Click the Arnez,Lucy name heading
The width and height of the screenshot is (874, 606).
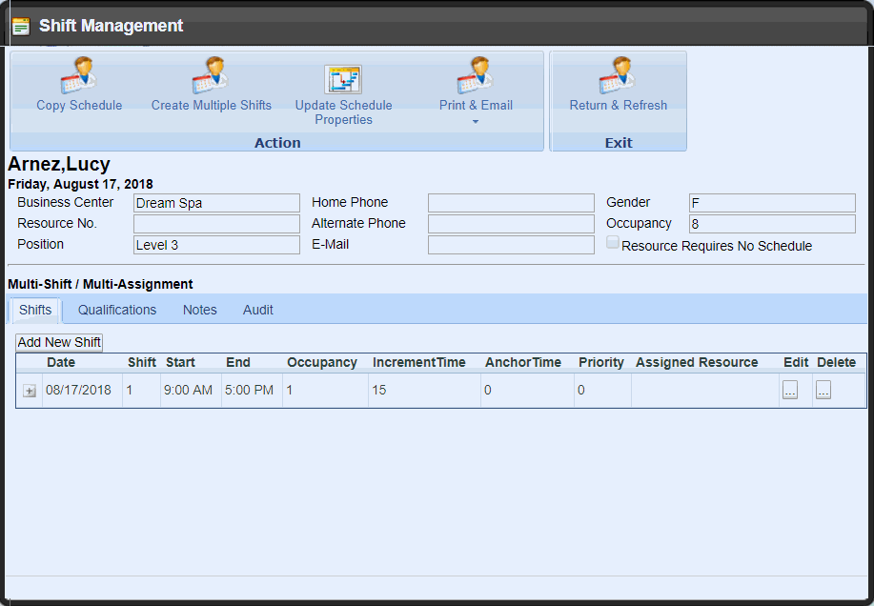coord(59,164)
